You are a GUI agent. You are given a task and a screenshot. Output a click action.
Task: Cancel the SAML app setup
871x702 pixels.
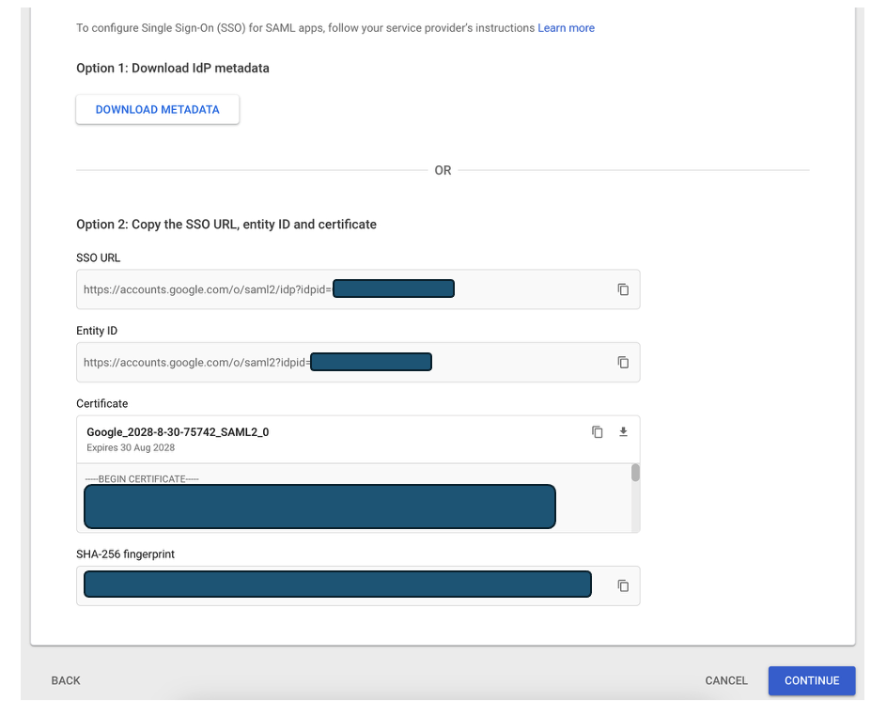coord(726,680)
